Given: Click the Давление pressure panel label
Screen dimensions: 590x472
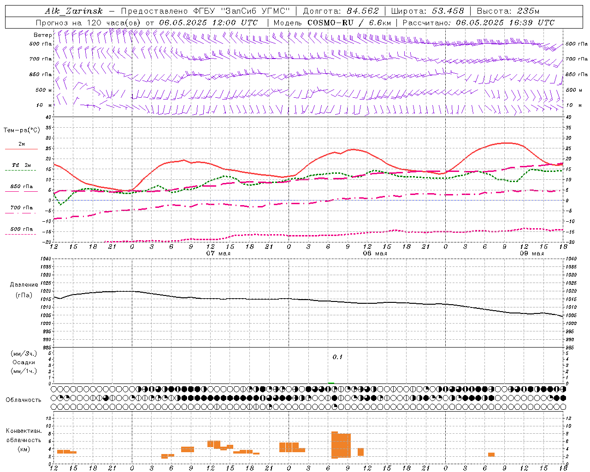Looking at the screenshot, I should tap(24, 285).
